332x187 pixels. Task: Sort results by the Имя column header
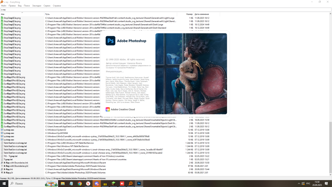click(22, 14)
